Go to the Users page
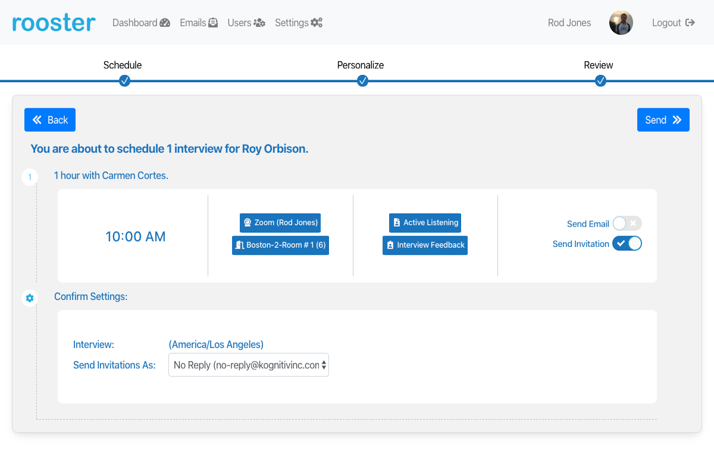This screenshot has width=714, height=464. pyautogui.click(x=246, y=23)
